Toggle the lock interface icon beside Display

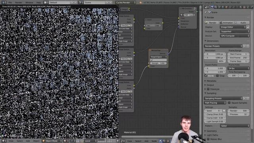(x=248, y=27)
